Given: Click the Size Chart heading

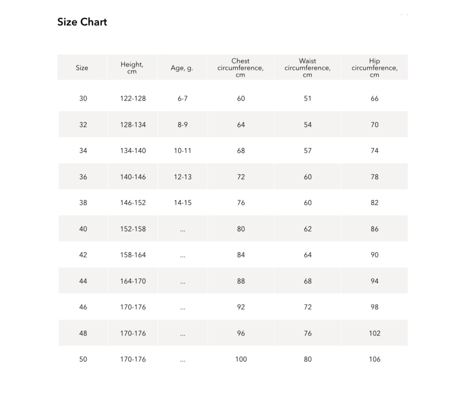Looking at the screenshot, I should tap(82, 22).
